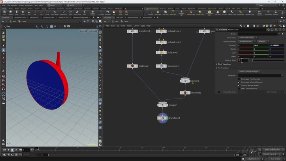Add an Area Light from the shelf
Image resolution: width=286 pixels, height=161 pixels.
173,13
